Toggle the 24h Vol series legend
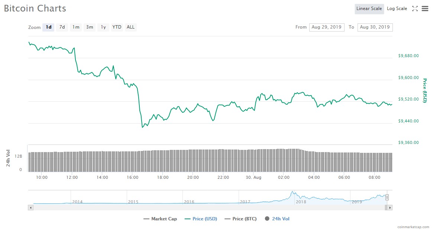 (x=277, y=219)
